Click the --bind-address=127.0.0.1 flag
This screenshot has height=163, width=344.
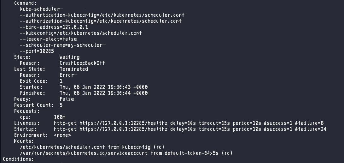[x=54, y=27]
